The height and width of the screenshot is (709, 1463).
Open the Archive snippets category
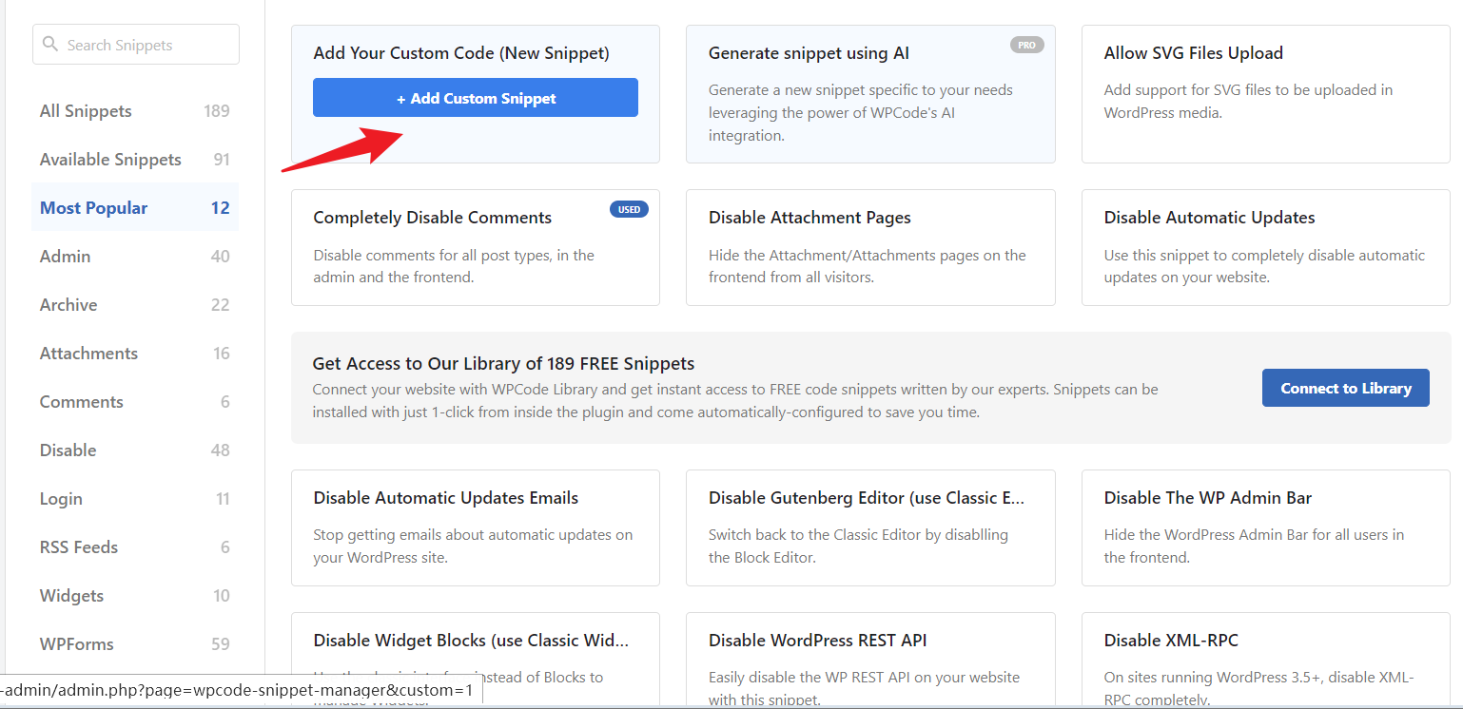pyautogui.click(x=135, y=305)
